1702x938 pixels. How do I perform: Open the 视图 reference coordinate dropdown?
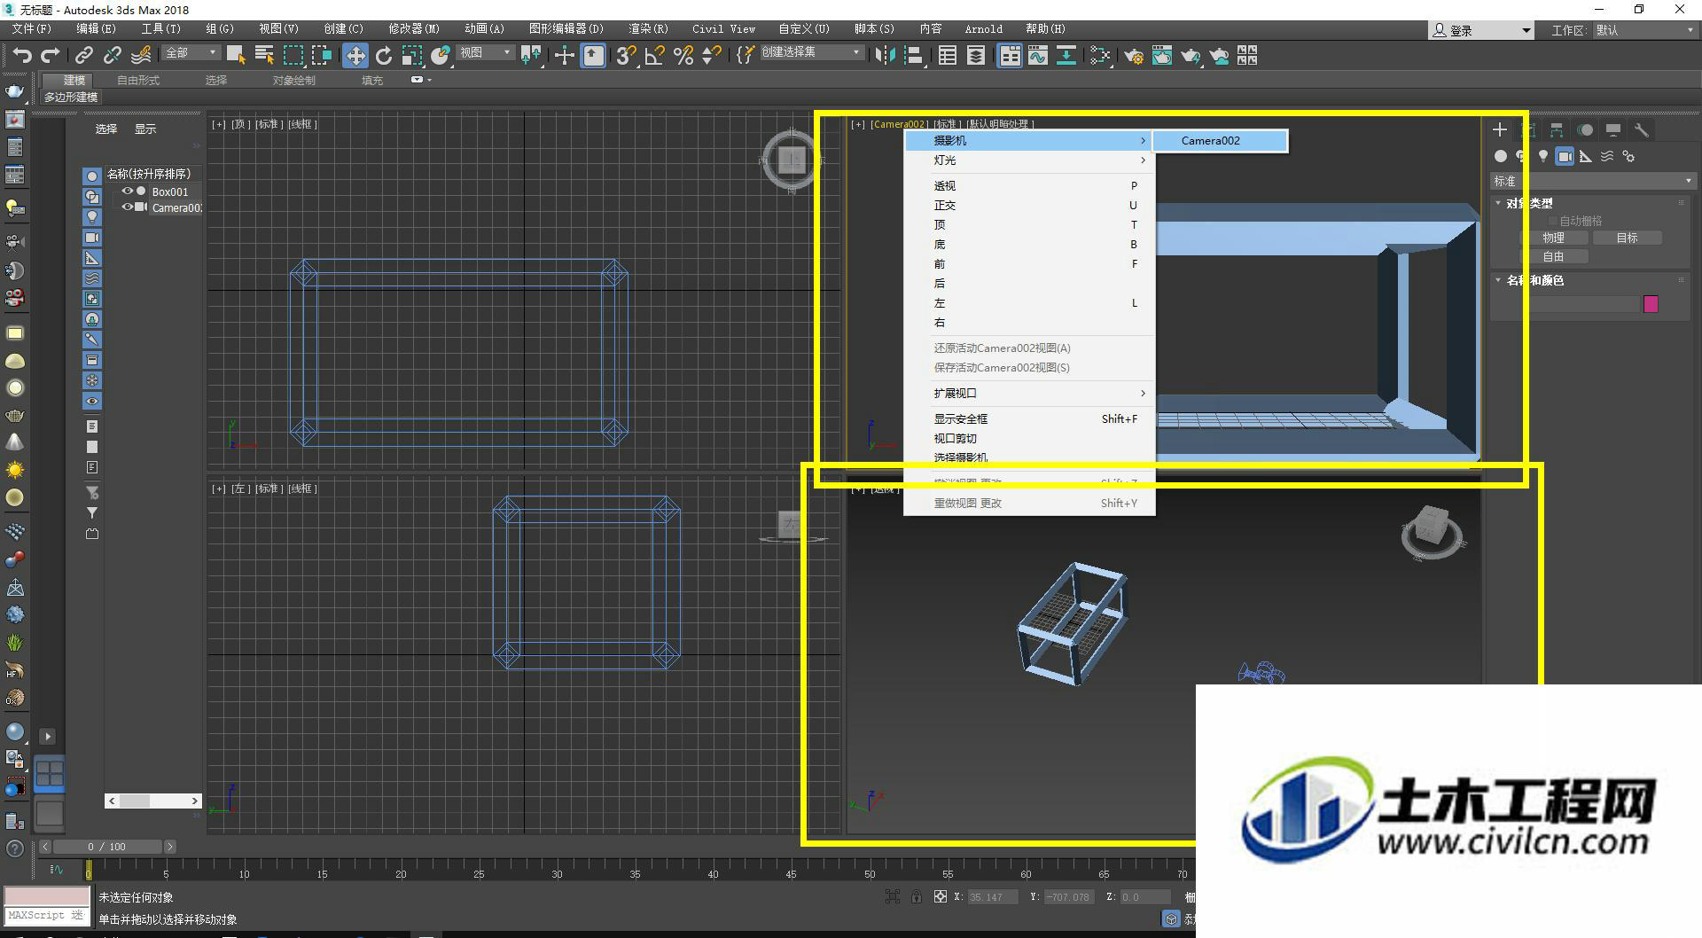(x=485, y=53)
